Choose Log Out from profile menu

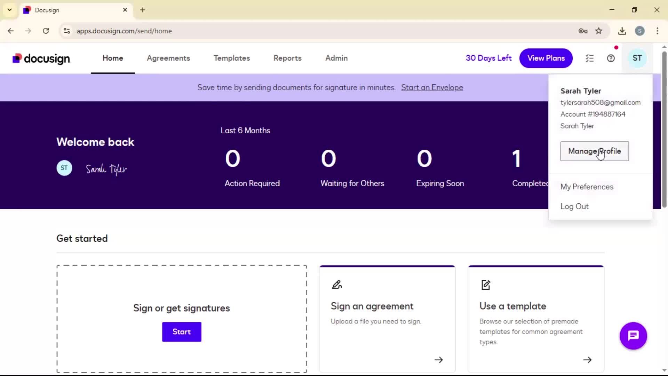coord(574,206)
